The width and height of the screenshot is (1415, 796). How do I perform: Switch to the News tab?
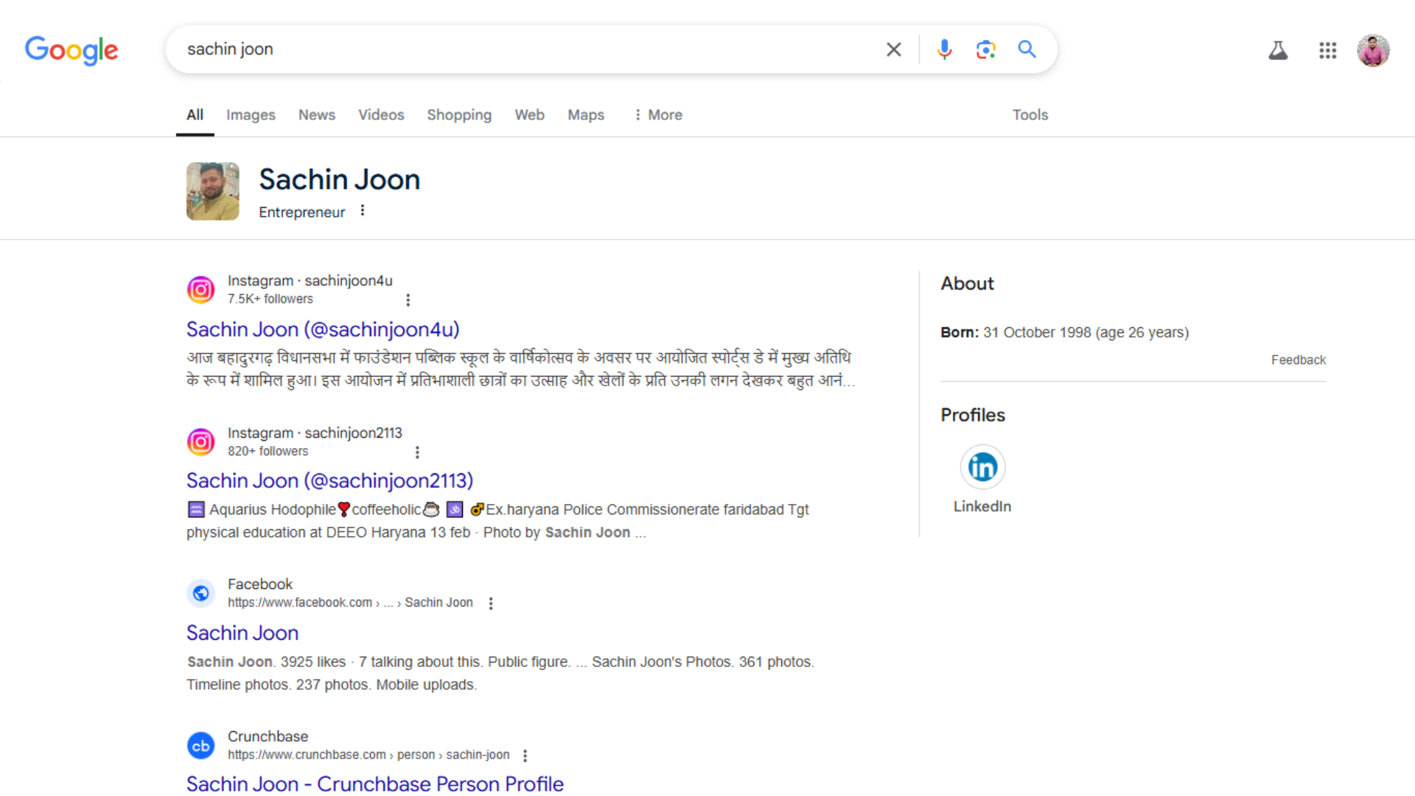tap(316, 115)
